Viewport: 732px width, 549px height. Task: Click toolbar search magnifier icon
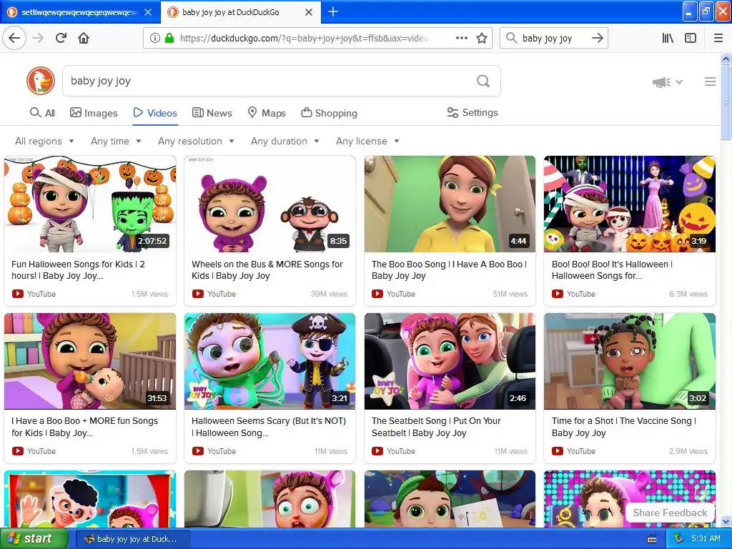512,38
